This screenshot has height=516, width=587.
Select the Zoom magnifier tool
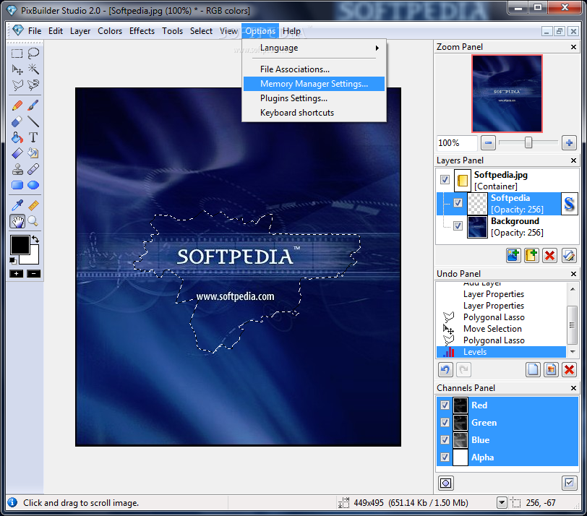[x=33, y=221]
